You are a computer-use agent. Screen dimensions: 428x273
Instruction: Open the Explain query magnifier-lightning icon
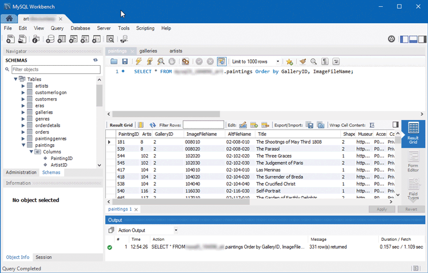click(161, 62)
